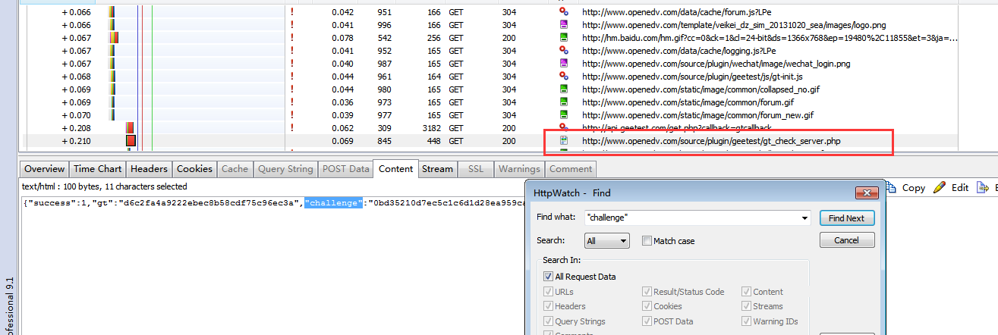The height and width of the screenshot is (335, 998).
Task: Switch to the Headers tab
Action: pyautogui.click(x=149, y=169)
